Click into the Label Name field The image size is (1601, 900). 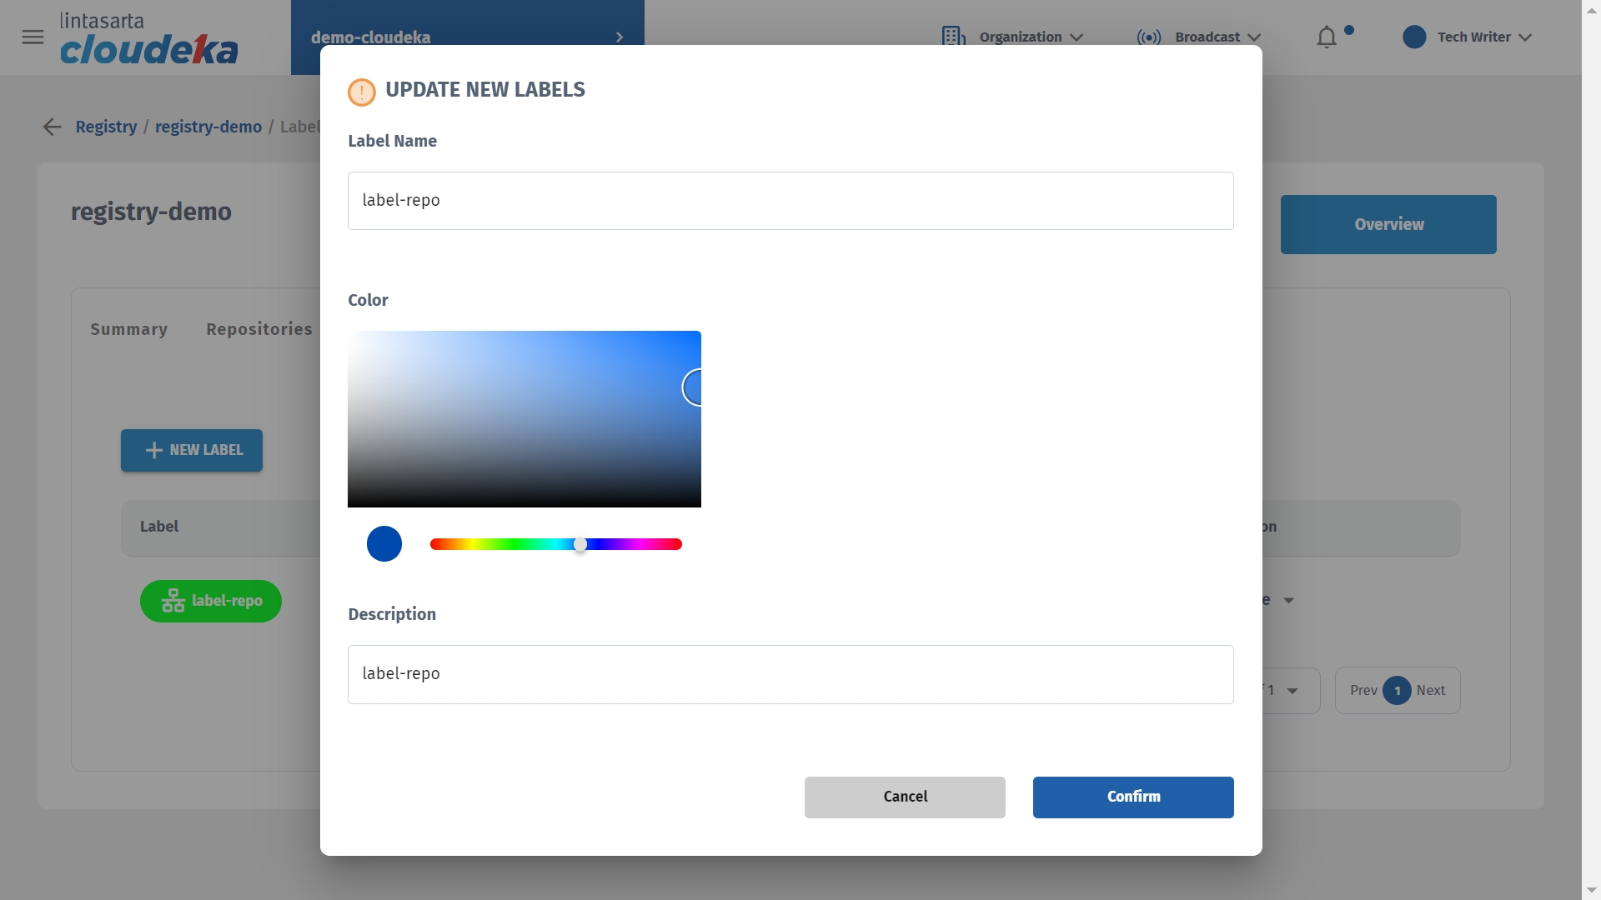tap(790, 201)
